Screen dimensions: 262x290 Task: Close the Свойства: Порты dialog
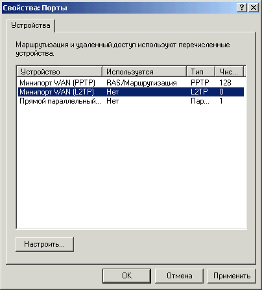253,8
